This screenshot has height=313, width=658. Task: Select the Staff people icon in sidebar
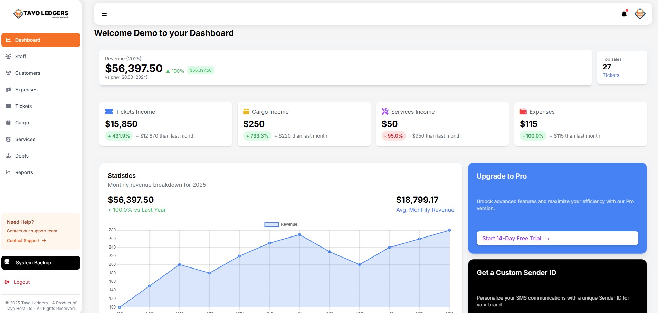pos(8,56)
